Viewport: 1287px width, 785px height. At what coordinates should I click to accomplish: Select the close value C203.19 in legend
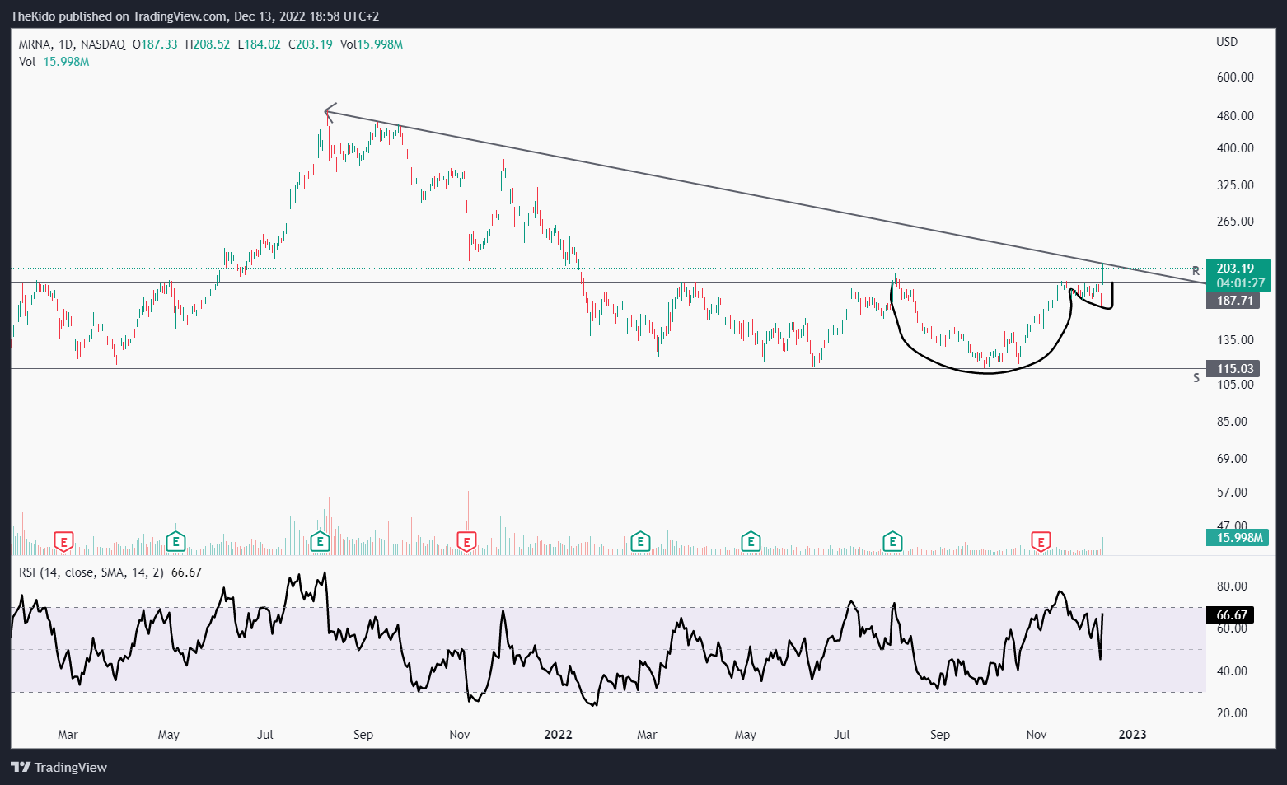pos(311,44)
